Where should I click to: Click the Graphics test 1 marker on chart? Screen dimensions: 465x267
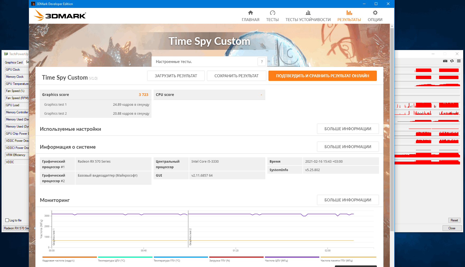coord(54,237)
